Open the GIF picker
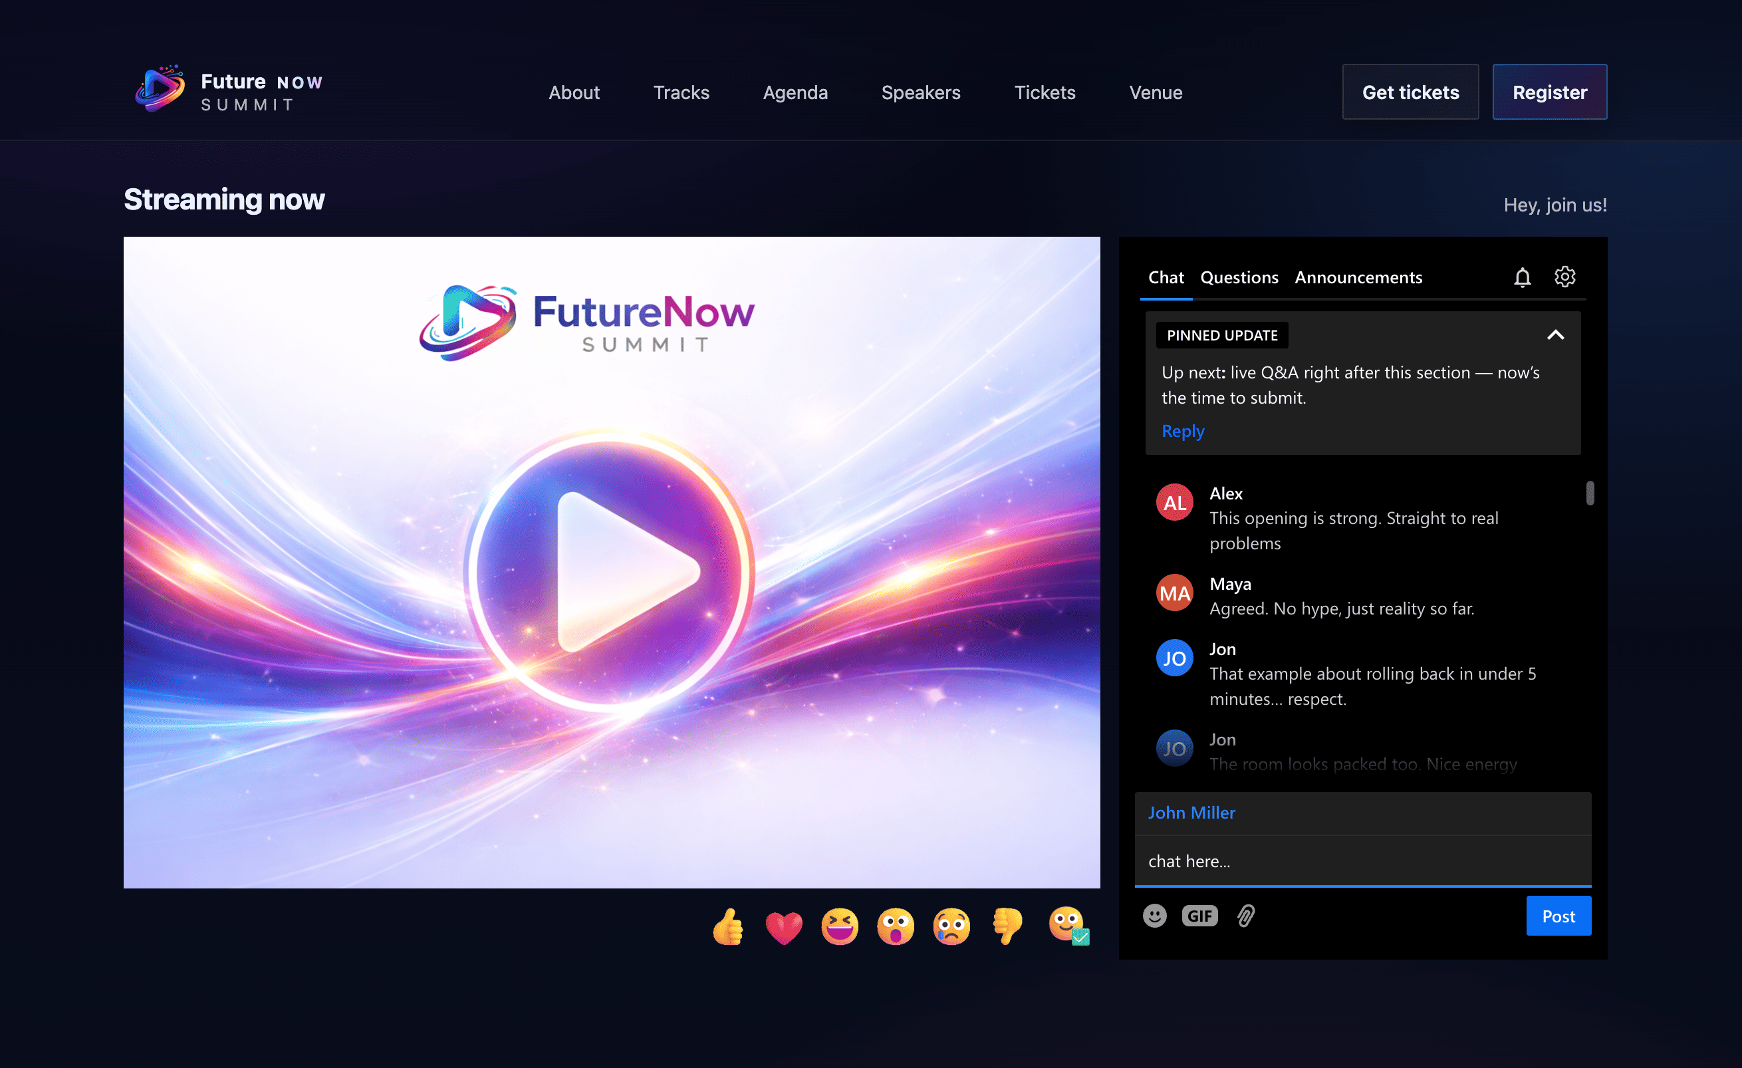Image resolution: width=1742 pixels, height=1068 pixels. pyautogui.click(x=1199, y=916)
